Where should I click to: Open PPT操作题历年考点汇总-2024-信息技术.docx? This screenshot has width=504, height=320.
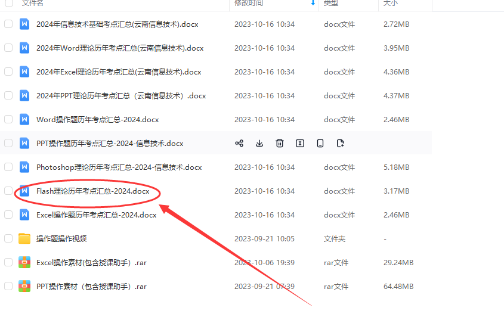click(x=110, y=143)
